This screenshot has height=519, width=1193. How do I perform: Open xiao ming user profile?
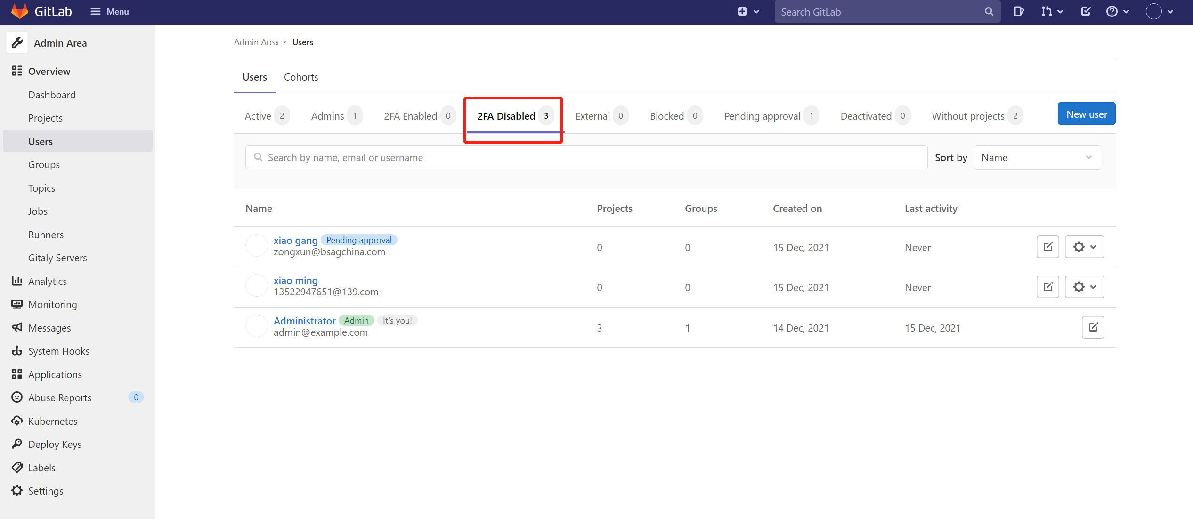pos(295,280)
